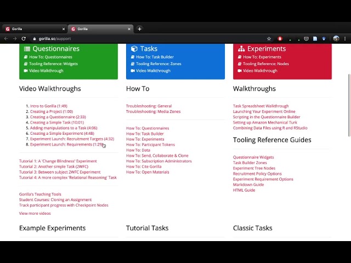
Task: Click View more videos link
Action: [x=35, y=213]
